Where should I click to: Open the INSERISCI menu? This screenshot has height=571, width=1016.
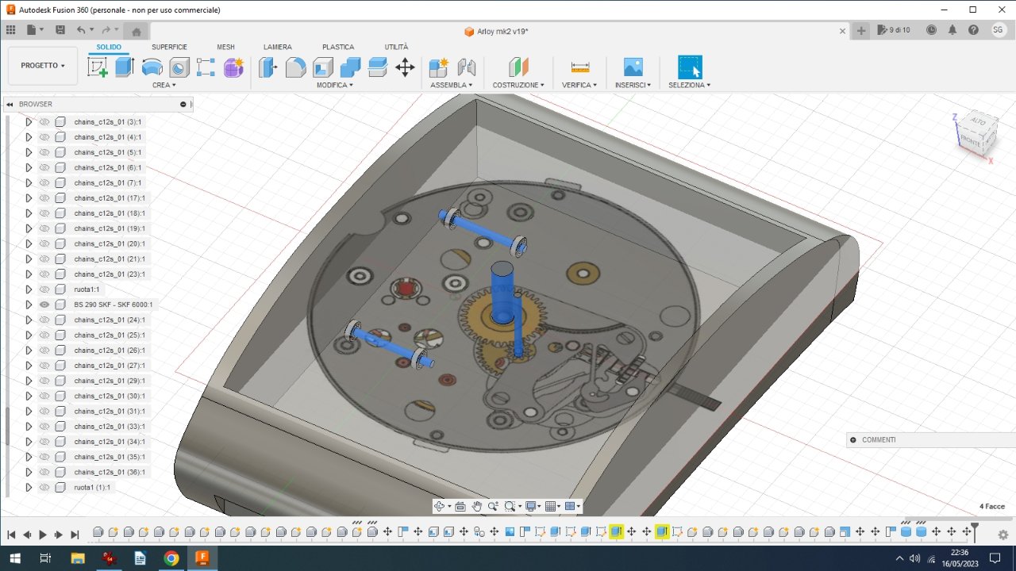coord(633,85)
